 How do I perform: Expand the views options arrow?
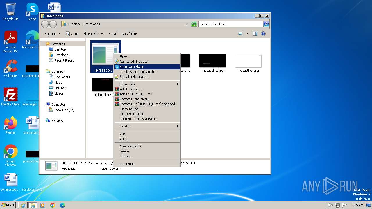[x=247, y=34]
